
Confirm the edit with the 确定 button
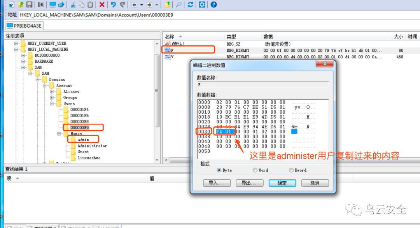pos(282,183)
